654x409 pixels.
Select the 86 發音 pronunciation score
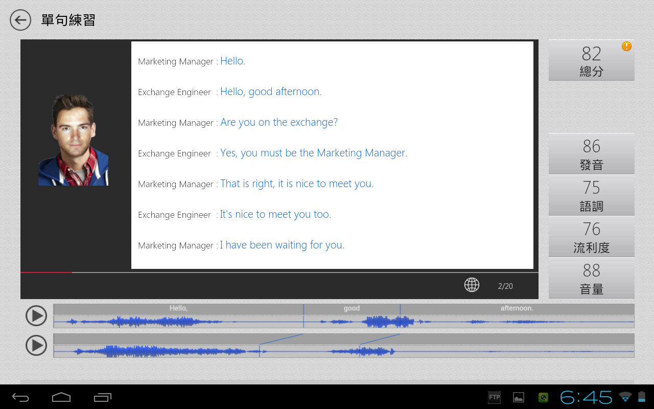(591, 154)
